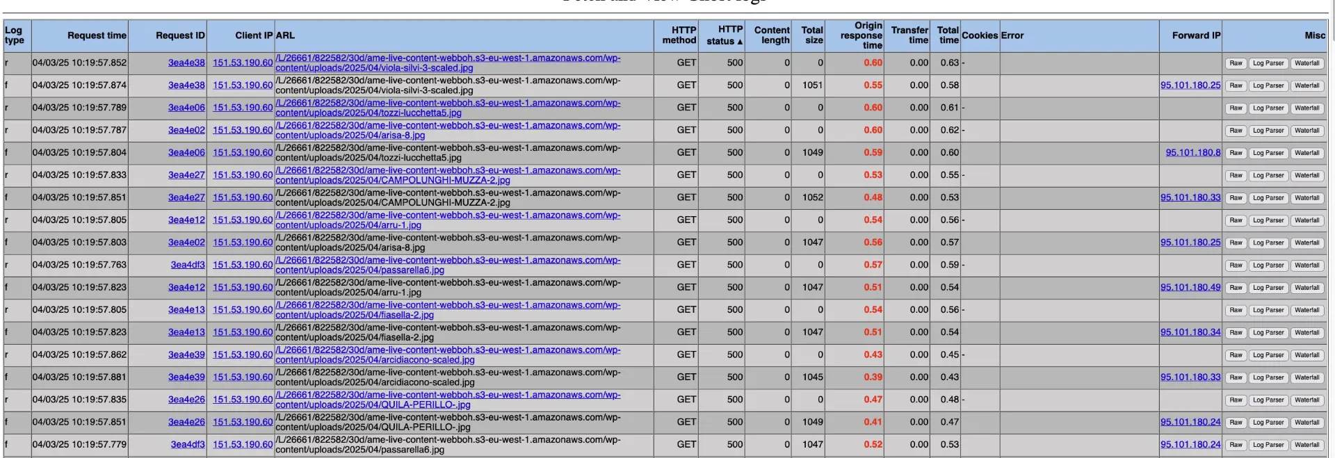Open the arisa-8.jpg ARL link

pyautogui.click(x=448, y=131)
